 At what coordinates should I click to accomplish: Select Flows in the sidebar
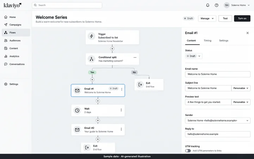click(16, 33)
